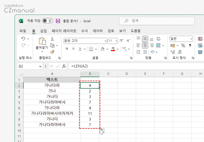The width and height of the screenshot is (204, 142).
Task: Open the File tab
Action: pyautogui.click(x=23, y=31)
